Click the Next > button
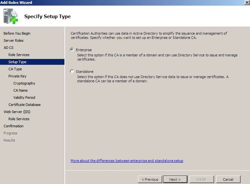Viewport: 250px width, 184px height. (175, 179)
